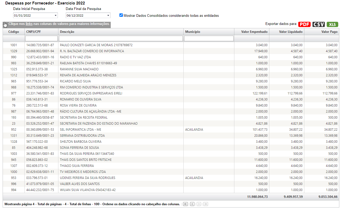Click Valor Pago 500,00 for SECRETARIA DA RECEITA FEDERAL
This screenshot has height=212, width=343.
[333, 118]
